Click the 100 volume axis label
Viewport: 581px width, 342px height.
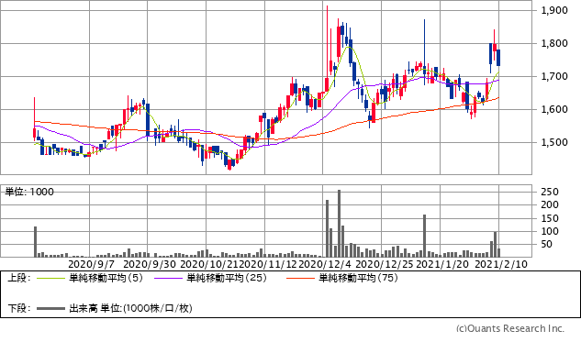pyautogui.click(x=550, y=231)
